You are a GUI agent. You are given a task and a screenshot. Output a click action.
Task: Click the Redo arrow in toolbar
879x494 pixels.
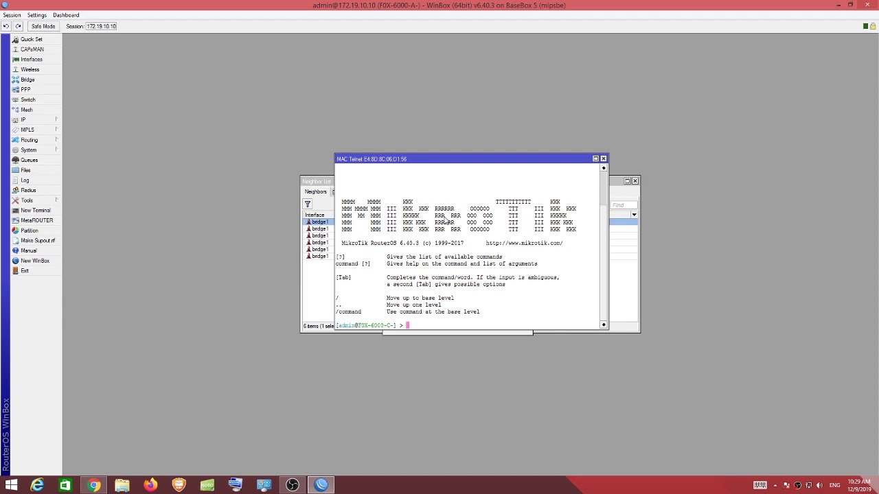click(x=18, y=26)
